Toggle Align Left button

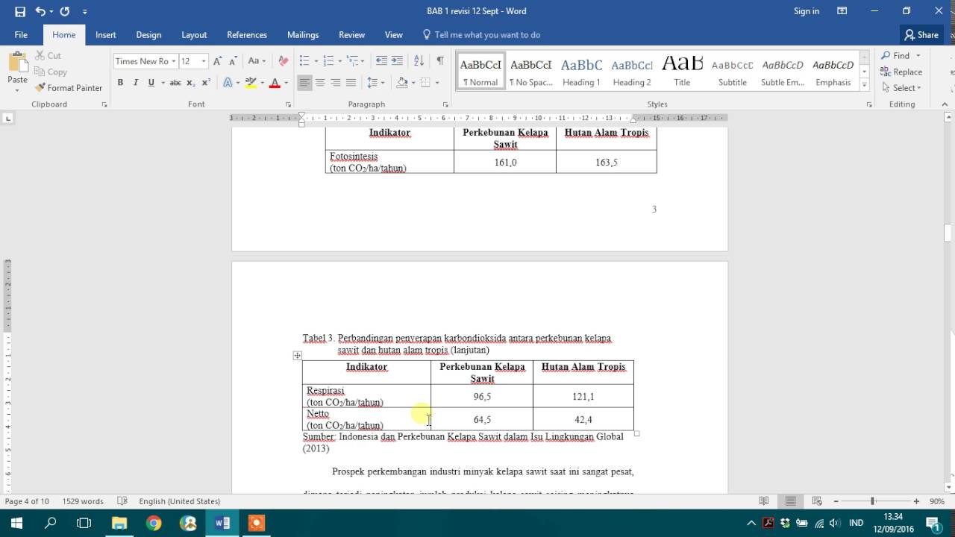pos(304,83)
